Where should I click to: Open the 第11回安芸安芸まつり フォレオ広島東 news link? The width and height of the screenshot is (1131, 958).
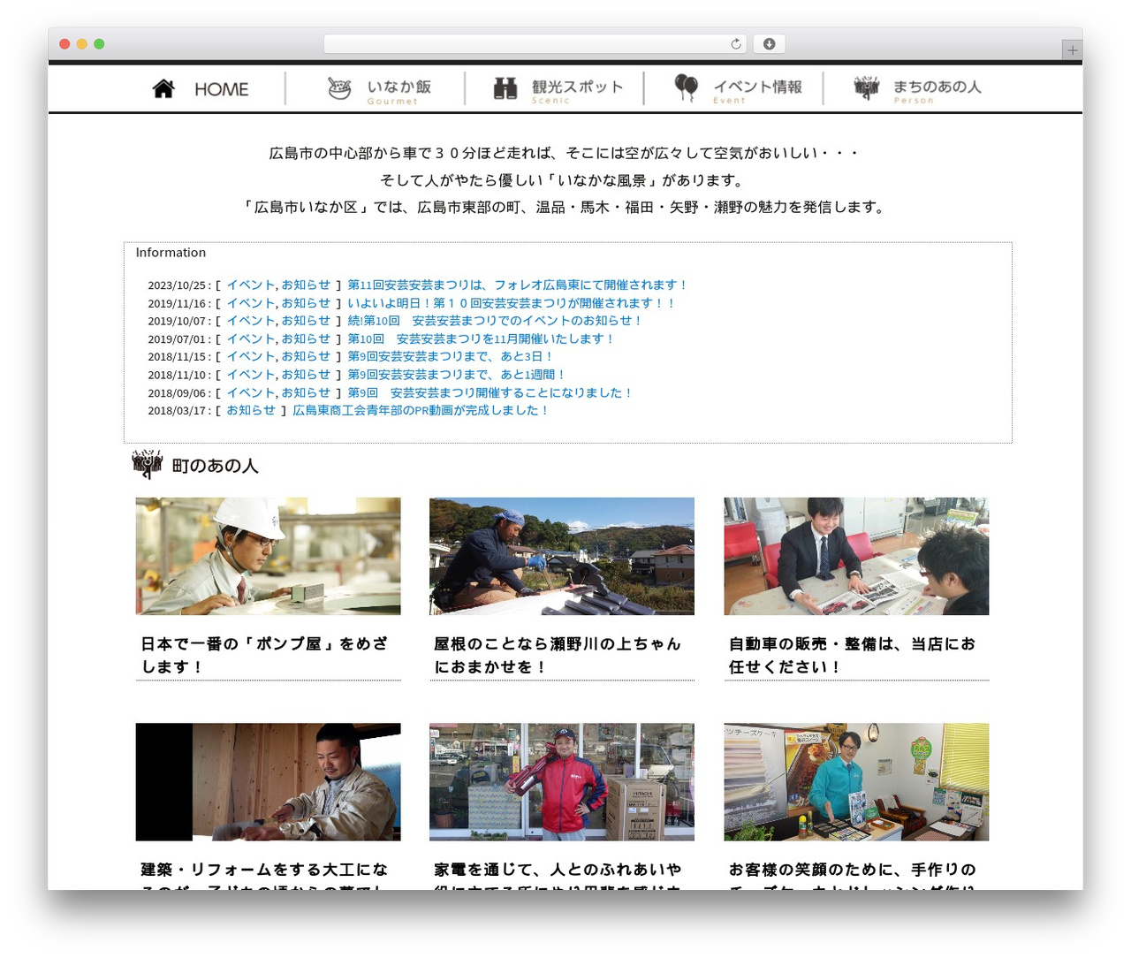tap(518, 285)
